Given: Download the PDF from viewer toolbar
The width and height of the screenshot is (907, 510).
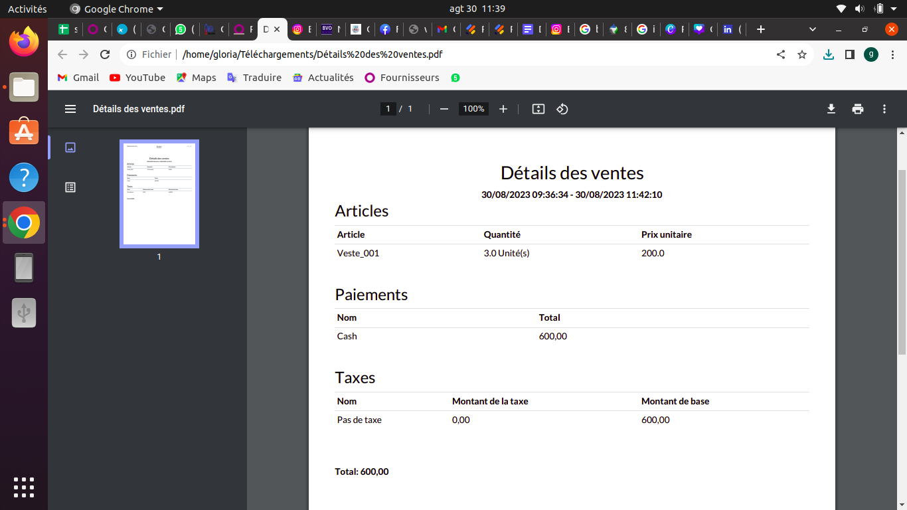Looking at the screenshot, I should [831, 109].
